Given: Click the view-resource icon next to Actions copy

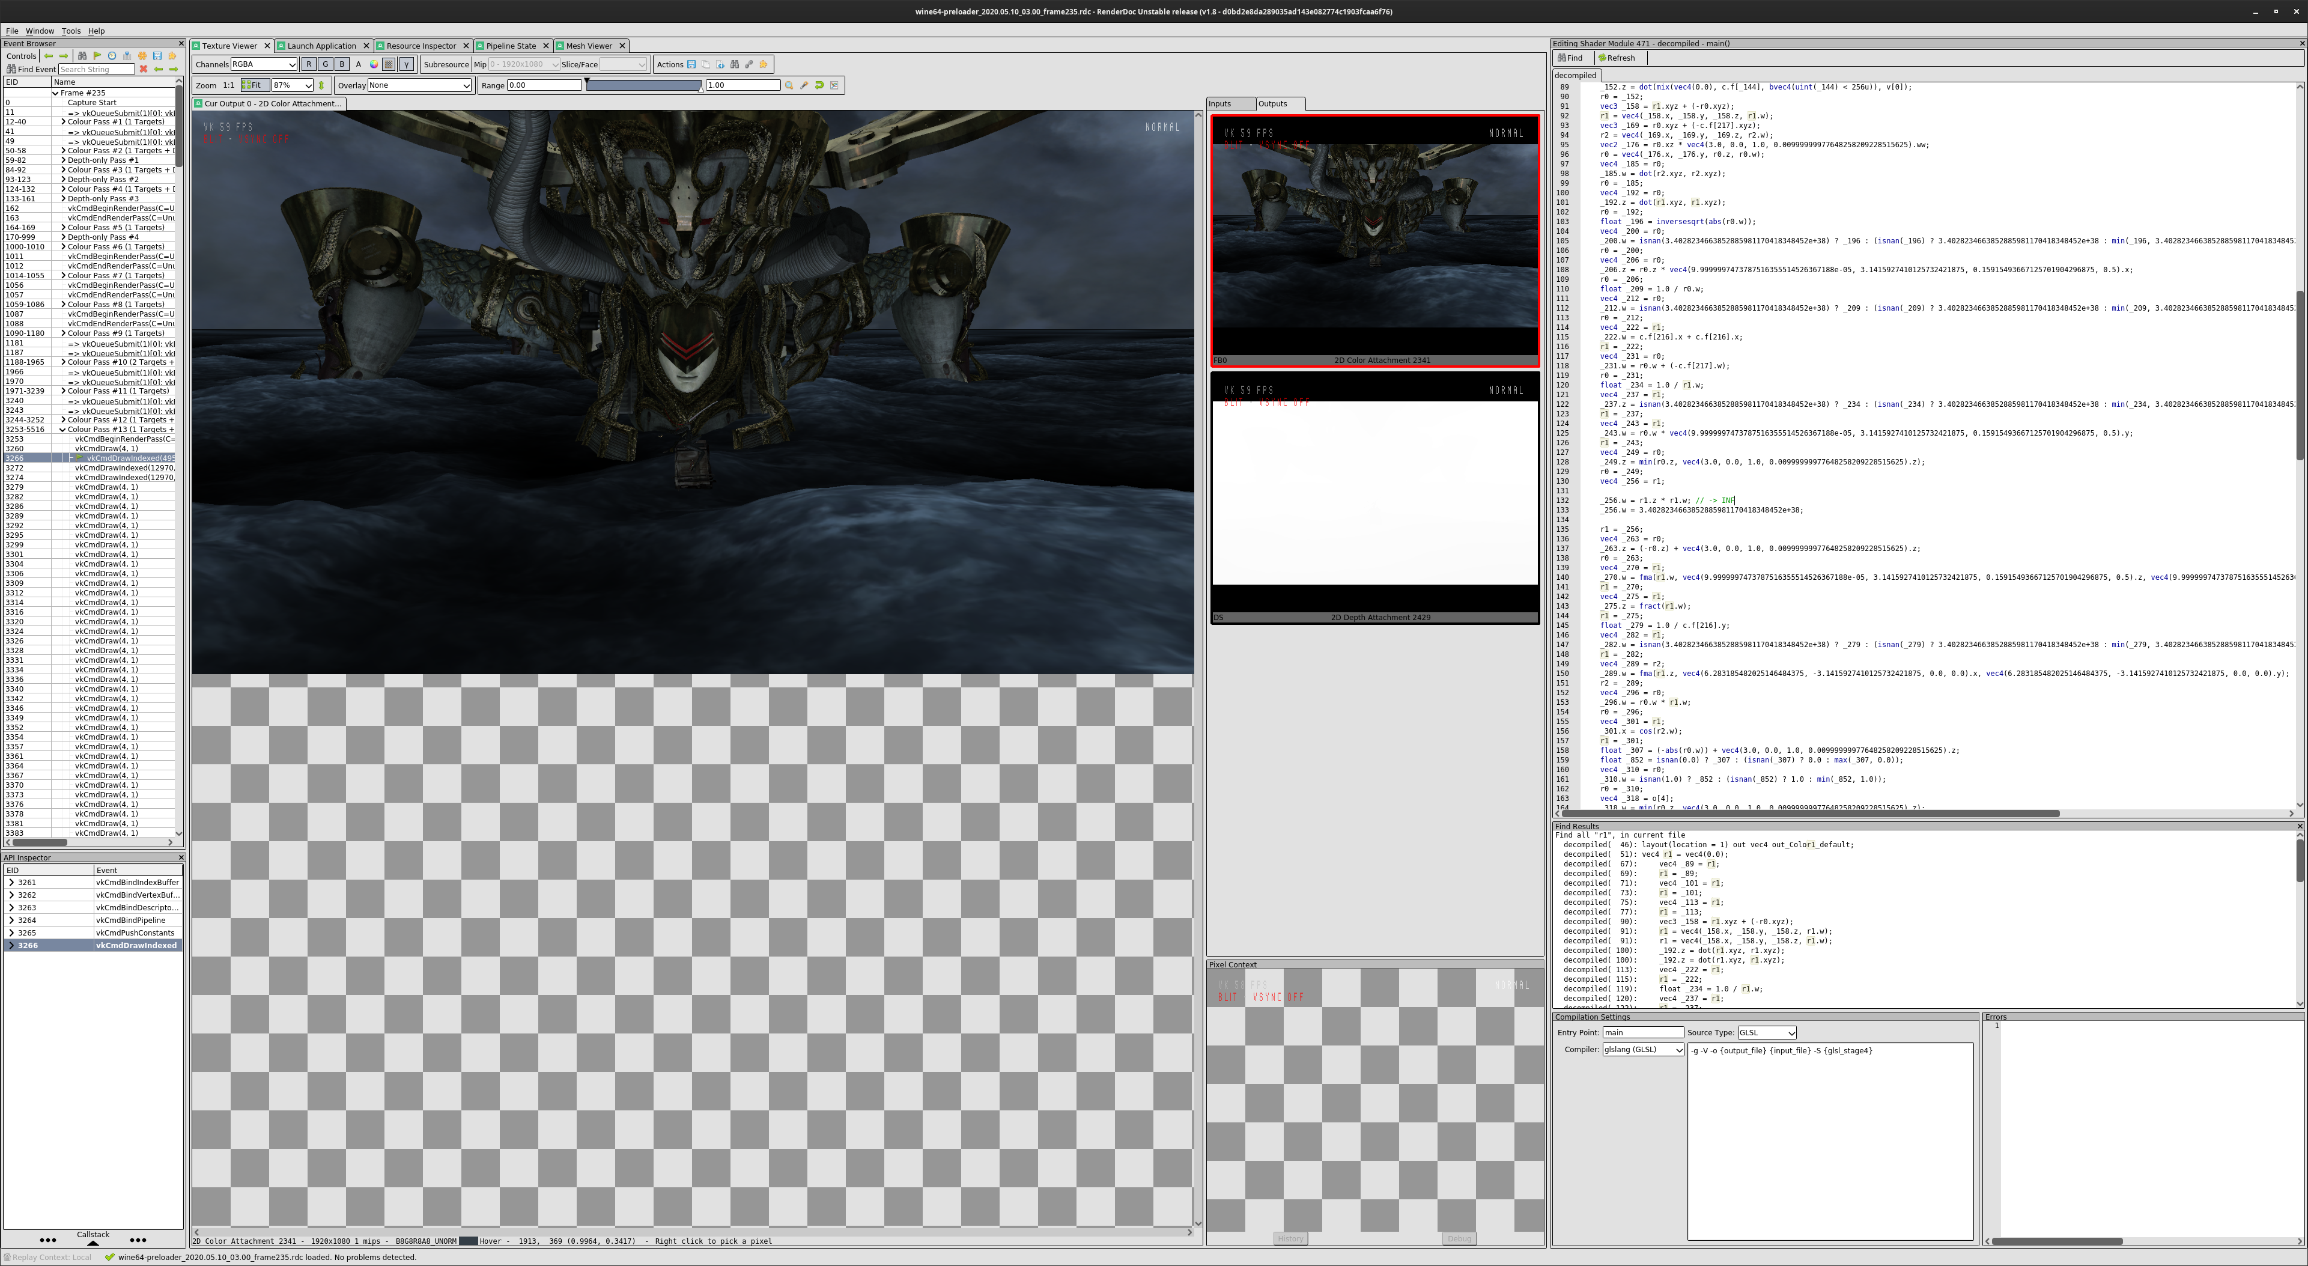Looking at the screenshot, I should (720, 64).
